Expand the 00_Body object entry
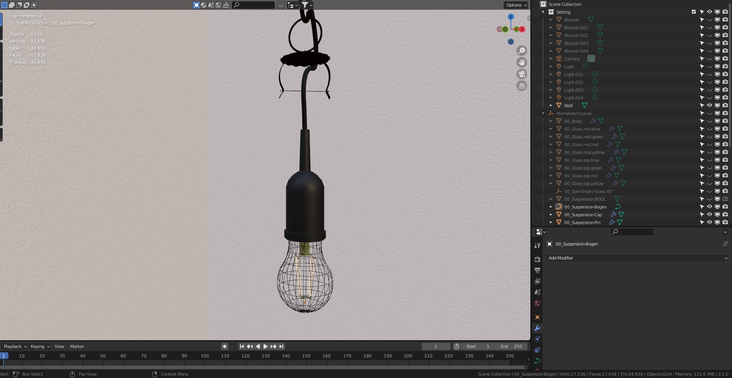 coord(551,121)
